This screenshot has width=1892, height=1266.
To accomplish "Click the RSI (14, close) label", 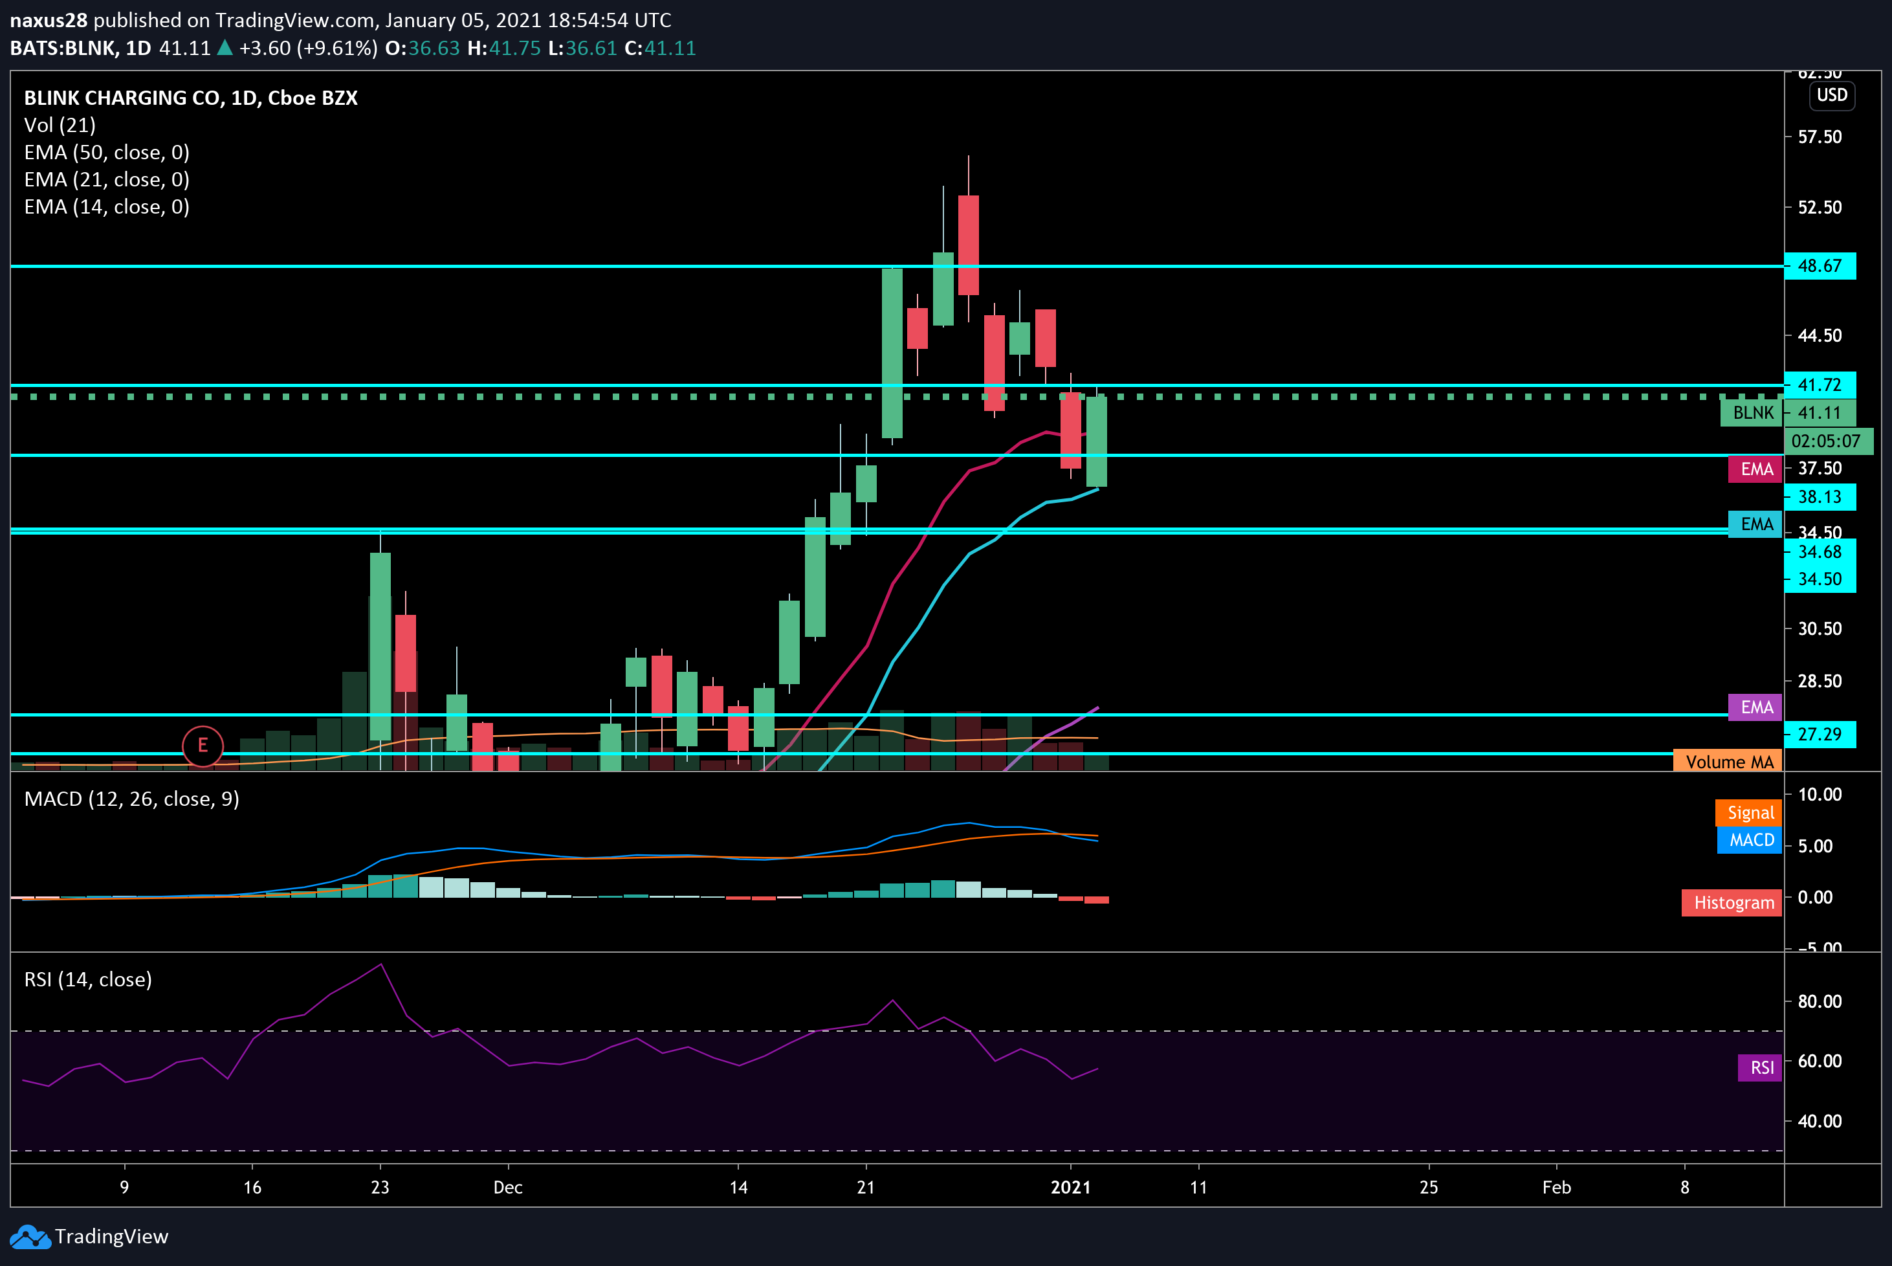I will point(88,979).
